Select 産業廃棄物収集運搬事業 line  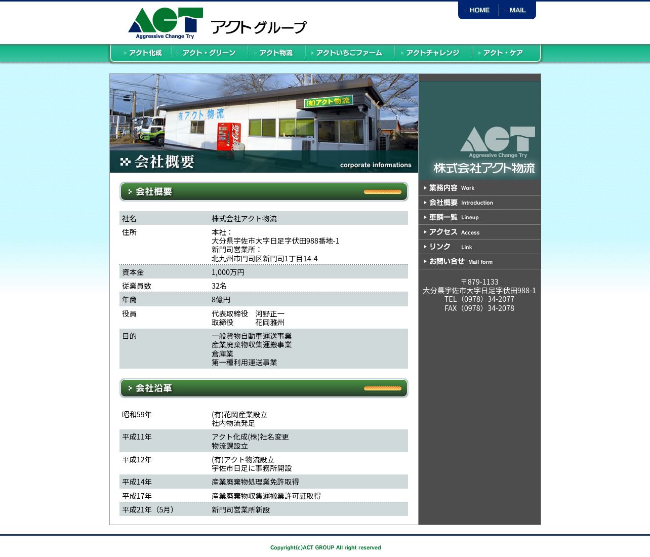(x=252, y=345)
